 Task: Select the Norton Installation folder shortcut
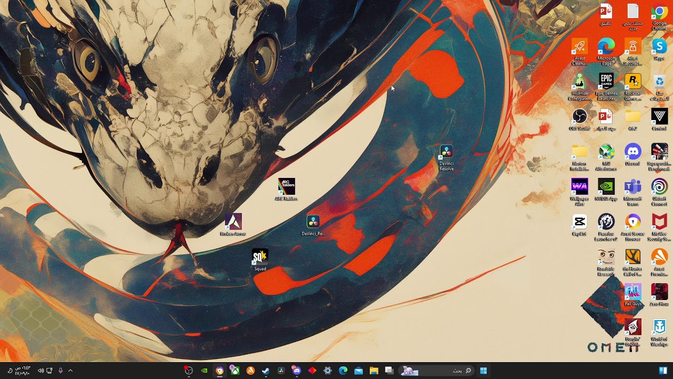[x=579, y=158]
